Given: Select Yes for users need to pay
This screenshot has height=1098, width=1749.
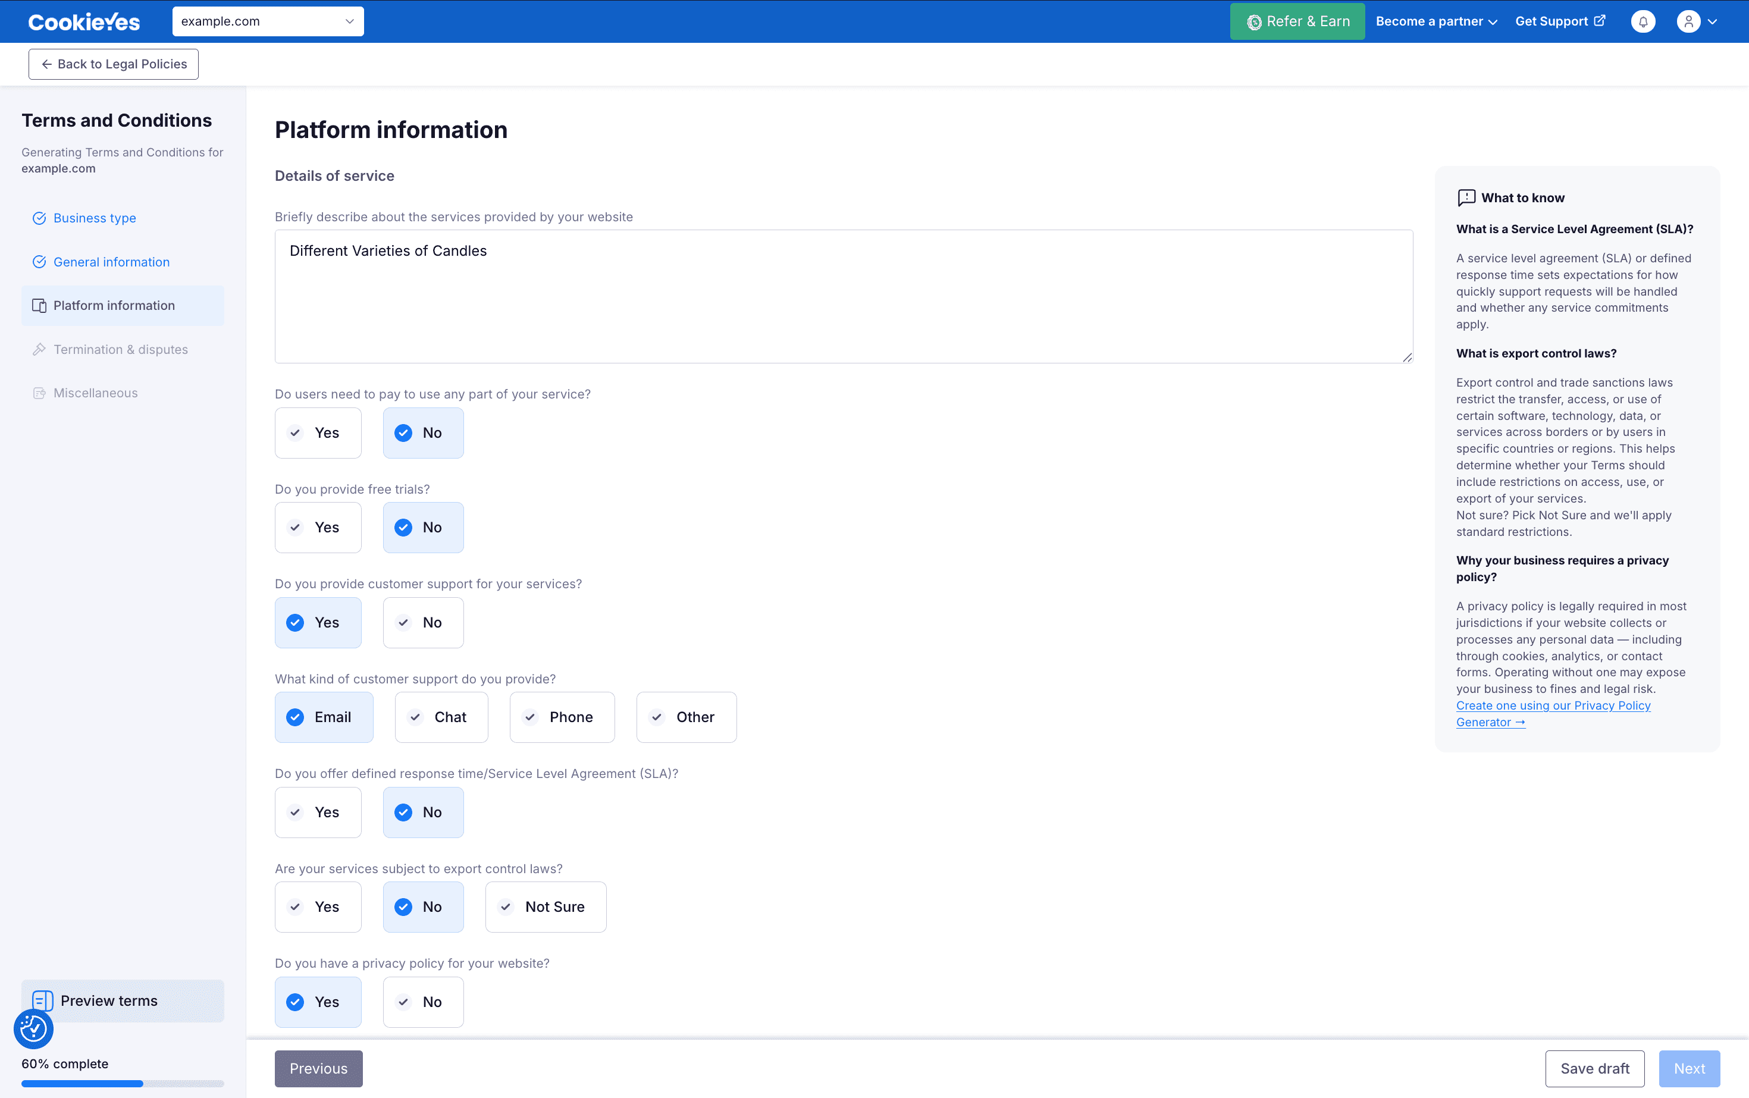Looking at the screenshot, I should [318, 433].
